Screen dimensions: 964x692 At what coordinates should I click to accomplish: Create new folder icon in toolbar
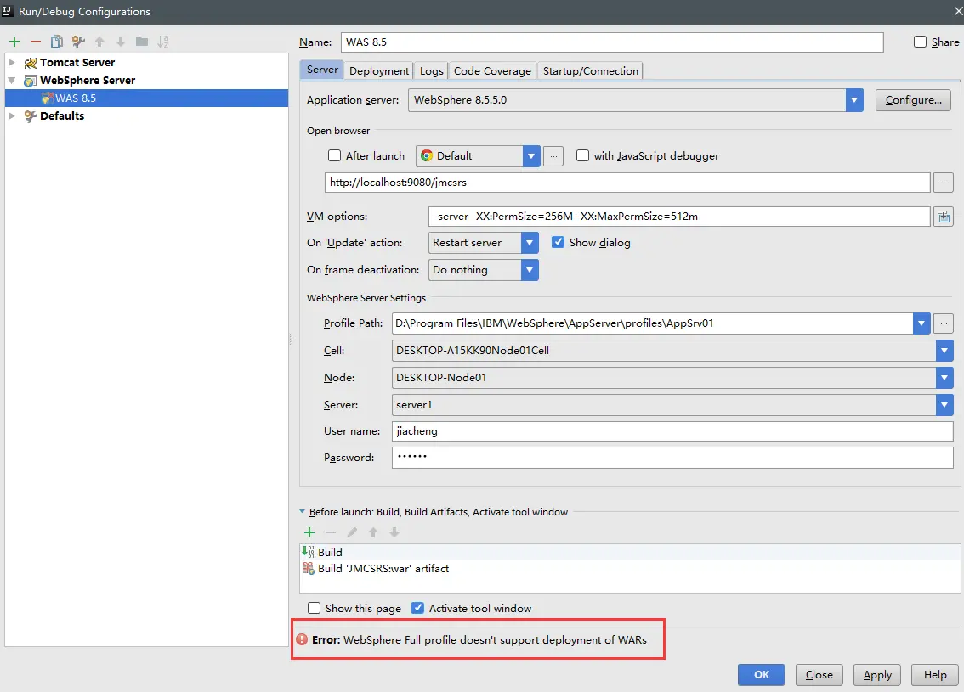[142, 41]
